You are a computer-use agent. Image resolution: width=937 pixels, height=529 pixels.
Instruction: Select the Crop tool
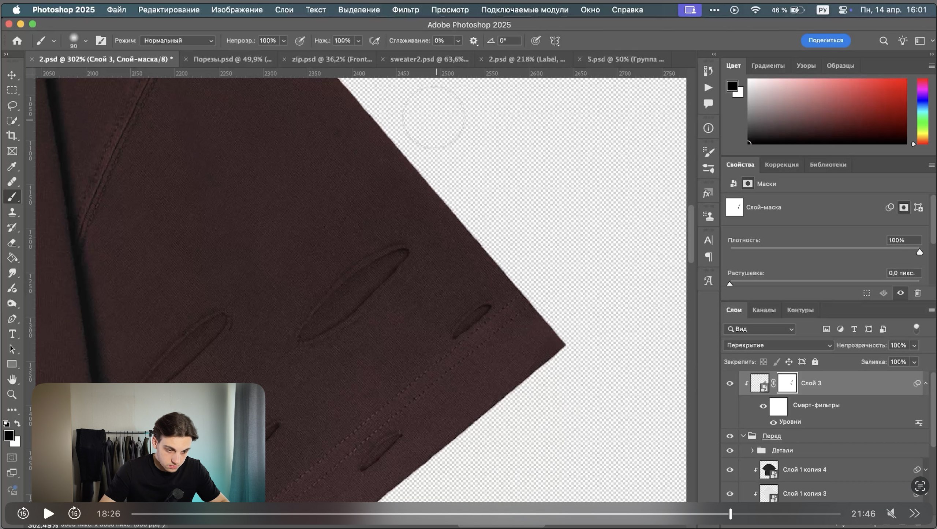[12, 136]
